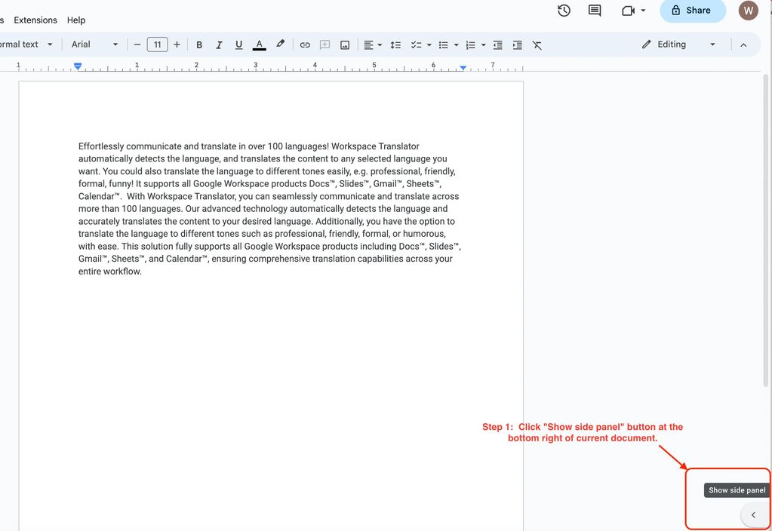Click the decrease indent icon
This screenshot has width=772, height=531.
coord(498,45)
